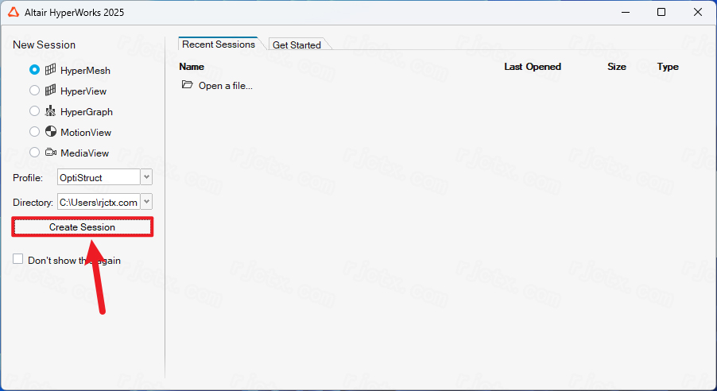717x391 pixels.
Task: Enable the Don't show this again checkbox
Action: coord(18,259)
